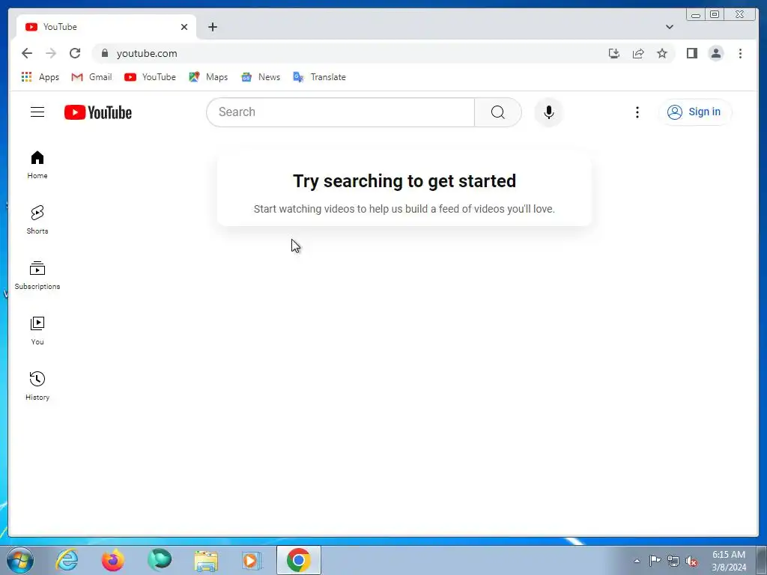Screen dimensions: 767x575
Task: Click the magnifier search button
Action: click(497, 112)
